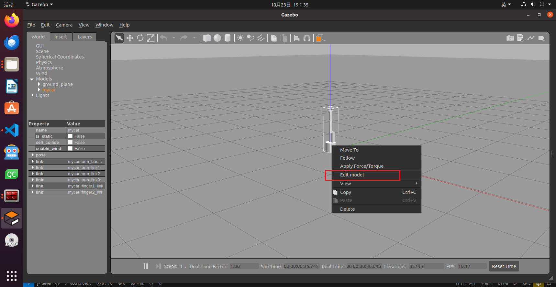Viewport: 556px width, 287px height.
Task: Click the undo arrow in toolbar
Action: [x=164, y=38]
